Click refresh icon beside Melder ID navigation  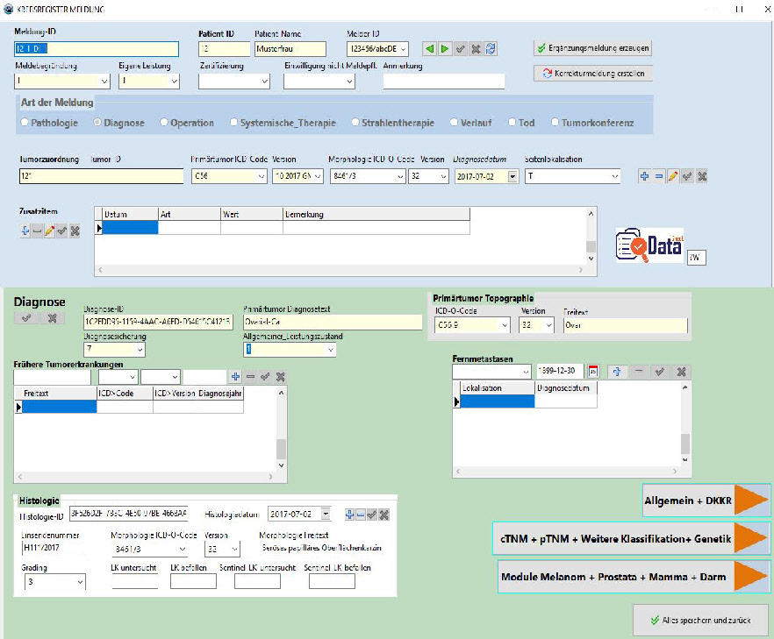(491, 49)
